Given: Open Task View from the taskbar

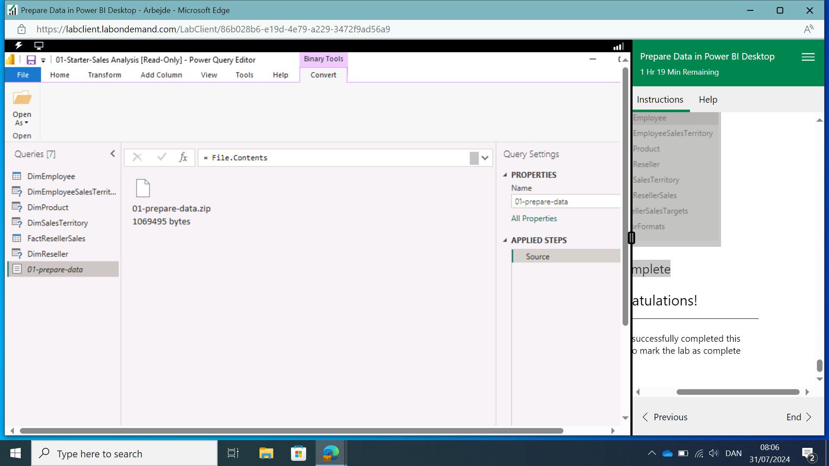Looking at the screenshot, I should 233,453.
